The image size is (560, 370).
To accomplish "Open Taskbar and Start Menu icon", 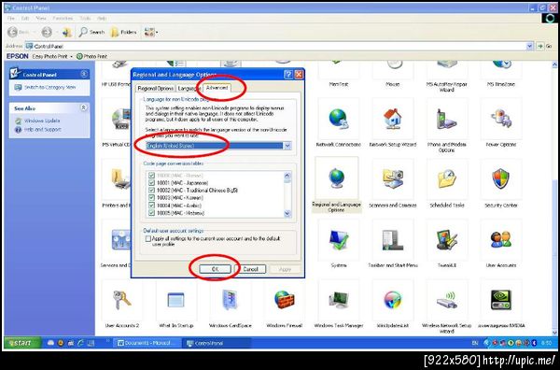I will click(x=392, y=239).
